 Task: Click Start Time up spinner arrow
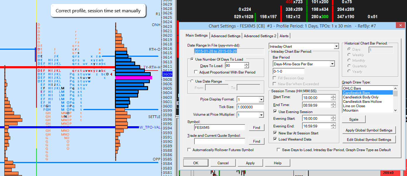[333, 96]
